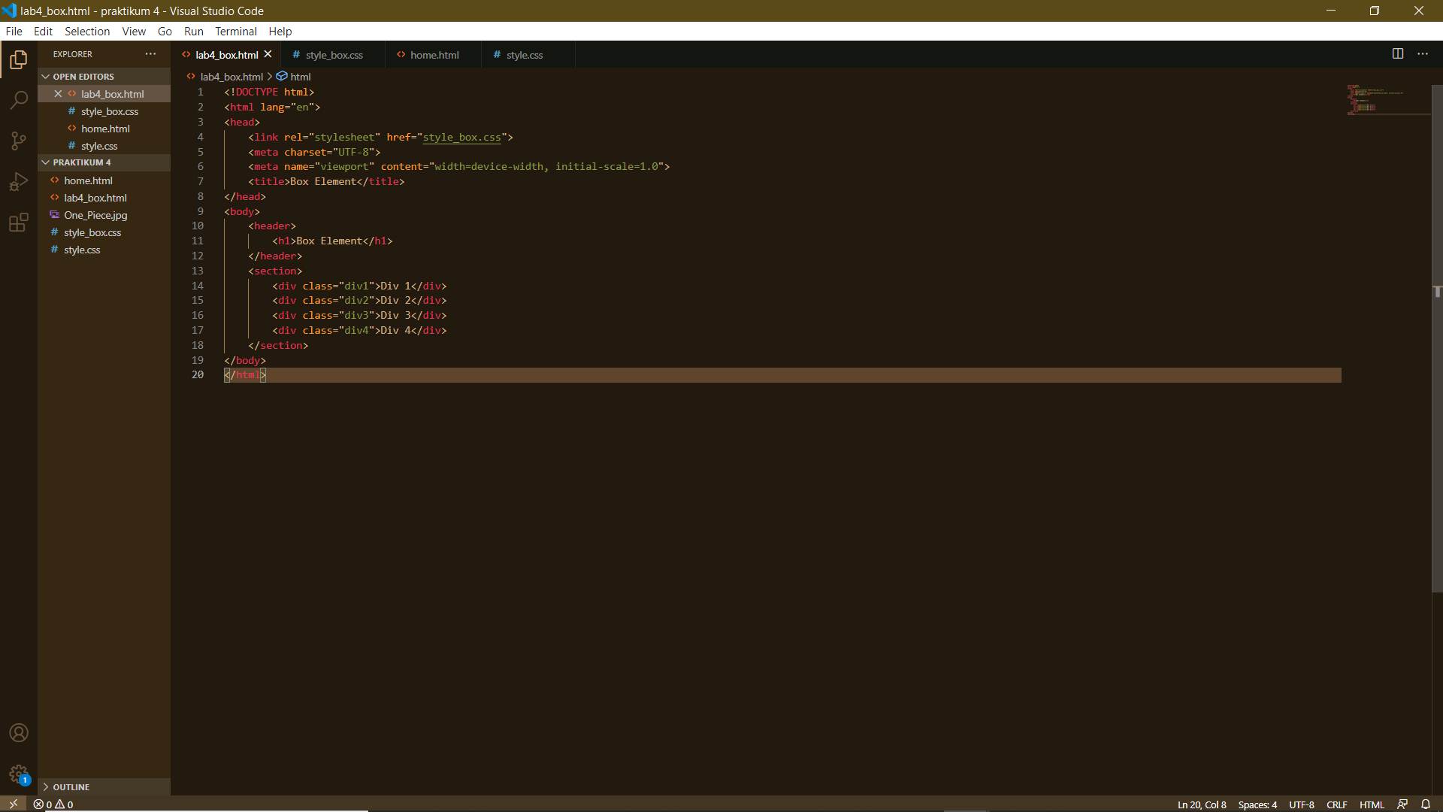The image size is (1443, 812).
Task: Open the notifications bell icon
Action: (x=1426, y=804)
